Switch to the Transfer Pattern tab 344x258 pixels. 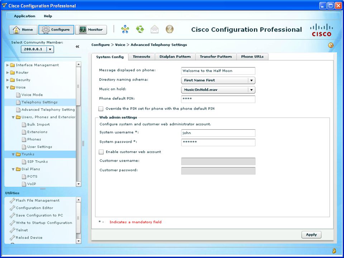pyautogui.click(x=216, y=57)
